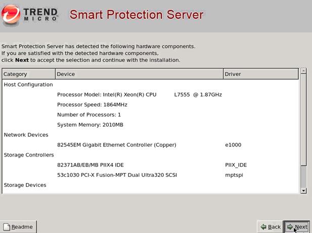Select the Network Devices category
The width and height of the screenshot is (312, 233).
26,135
